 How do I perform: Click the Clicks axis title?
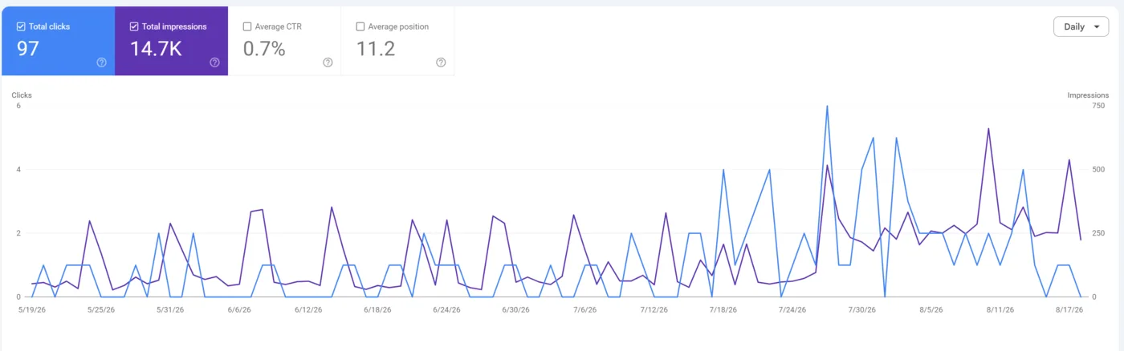tap(22, 95)
